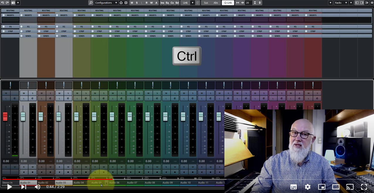
Task: Skip to next YouTube video
Action: [23, 187]
